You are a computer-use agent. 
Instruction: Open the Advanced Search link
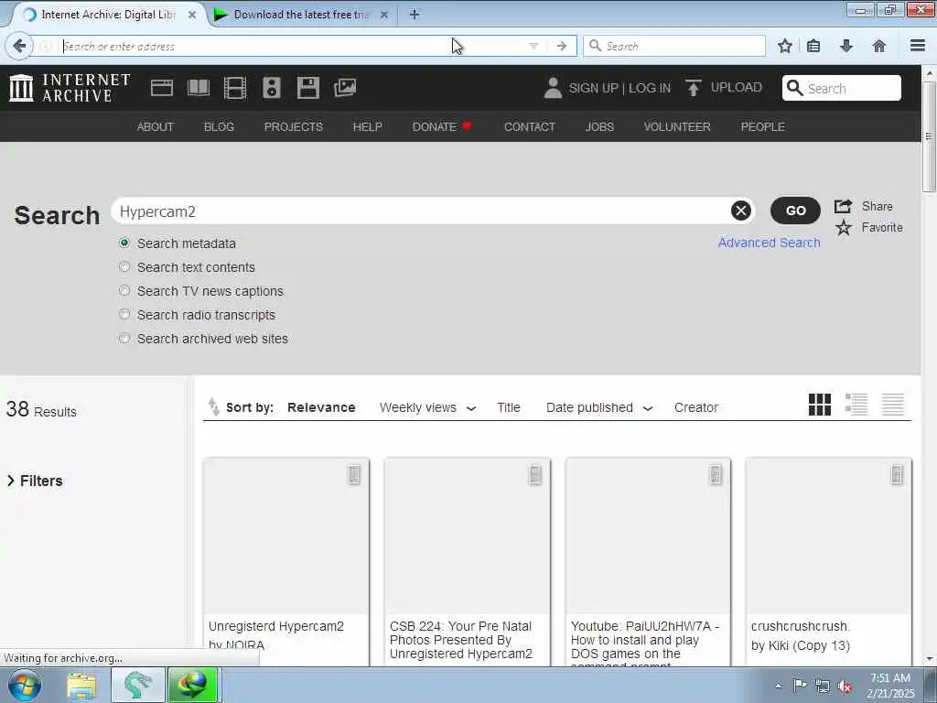769,243
